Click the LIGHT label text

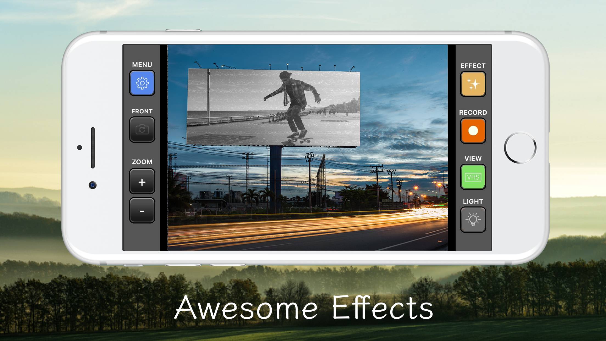473,202
